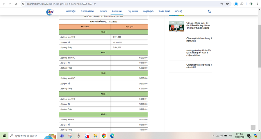
Task: Bookmark this page with star icon
Action: coord(227,4)
